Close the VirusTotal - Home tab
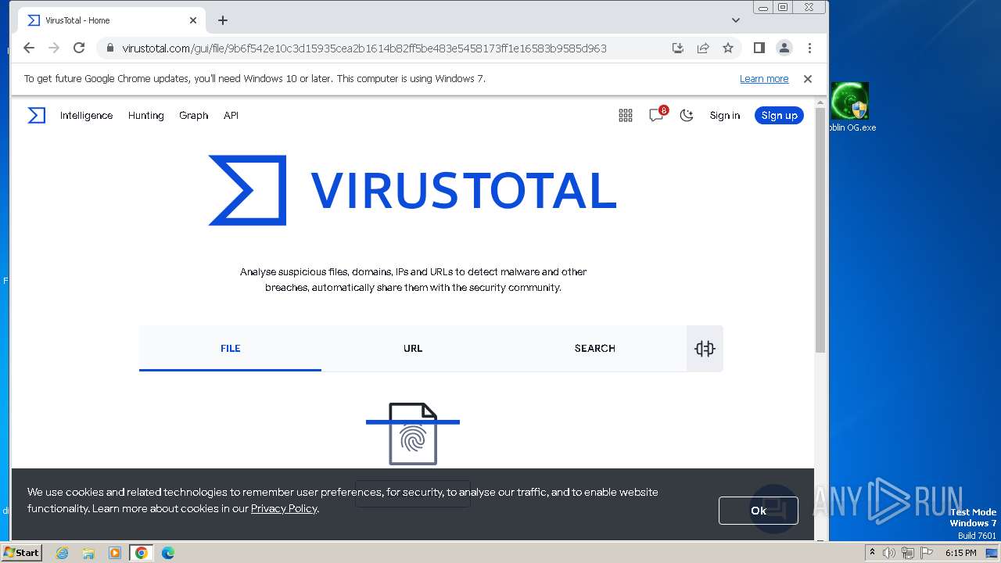This screenshot has height=563, width=1001. point(193,20)
